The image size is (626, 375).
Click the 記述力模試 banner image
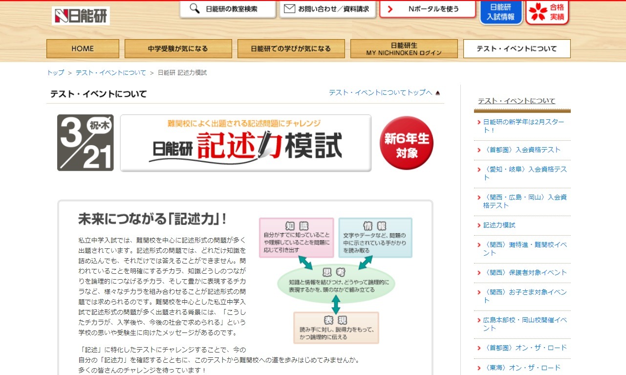[x=246, y=143]
